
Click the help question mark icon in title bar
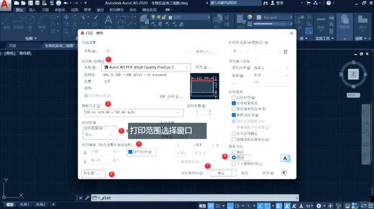click(x=329, y=3)
